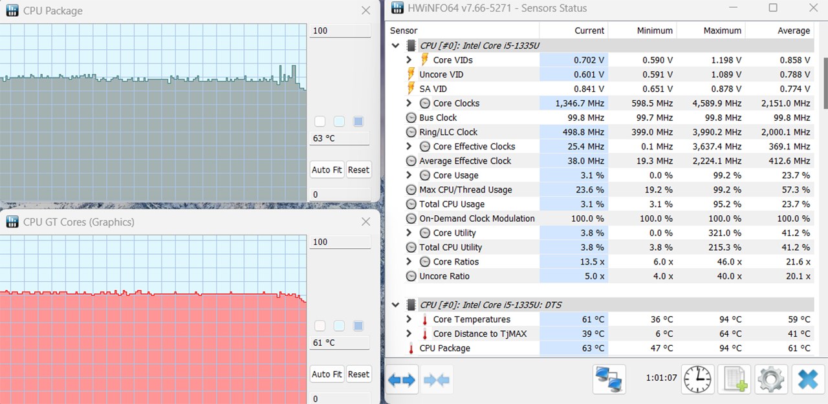Click the clock reset timer icon
Screen dimensions: 828x404
click(x=698, y=379)
